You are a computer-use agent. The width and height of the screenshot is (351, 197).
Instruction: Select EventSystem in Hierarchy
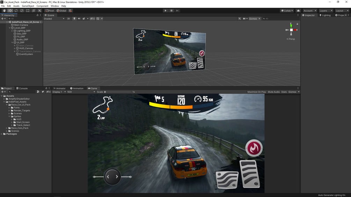tap(26, 54)
